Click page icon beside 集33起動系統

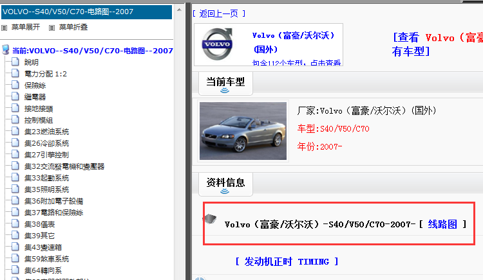[x=15, y=177]
